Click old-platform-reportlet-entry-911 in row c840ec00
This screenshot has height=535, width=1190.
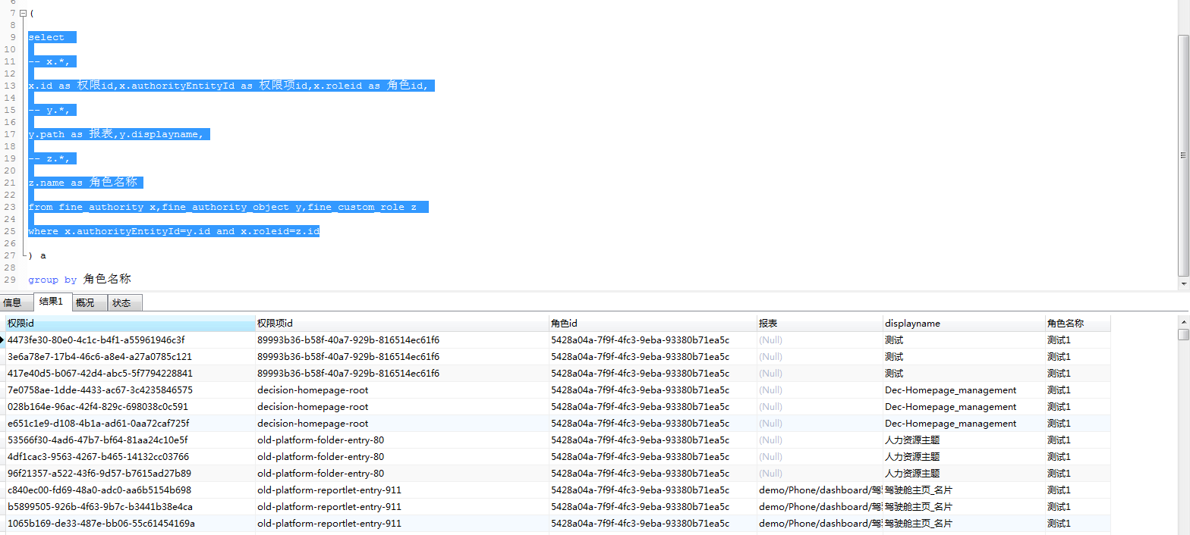tap(402, 490)
